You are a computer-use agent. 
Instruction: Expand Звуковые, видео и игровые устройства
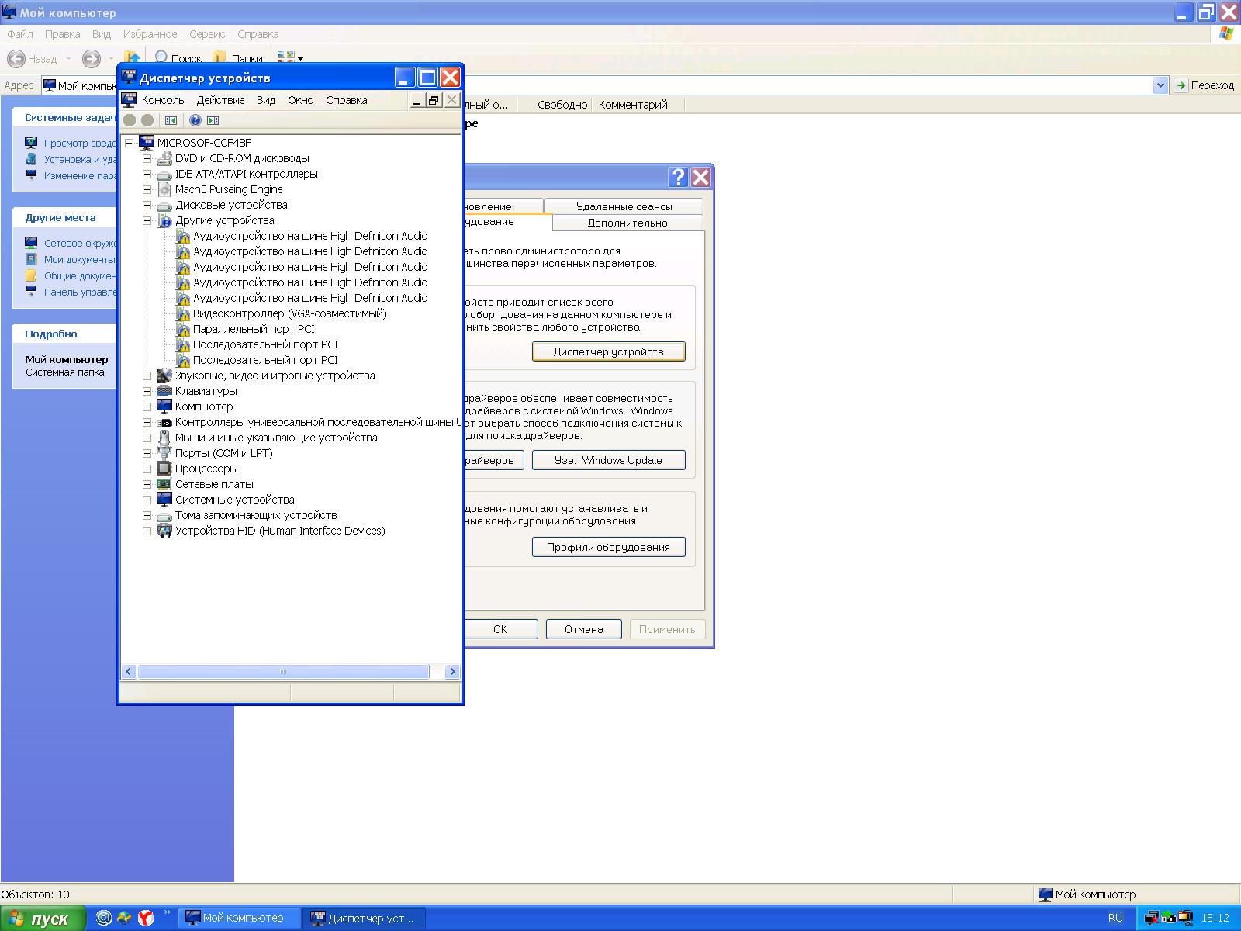pos(147,376)
